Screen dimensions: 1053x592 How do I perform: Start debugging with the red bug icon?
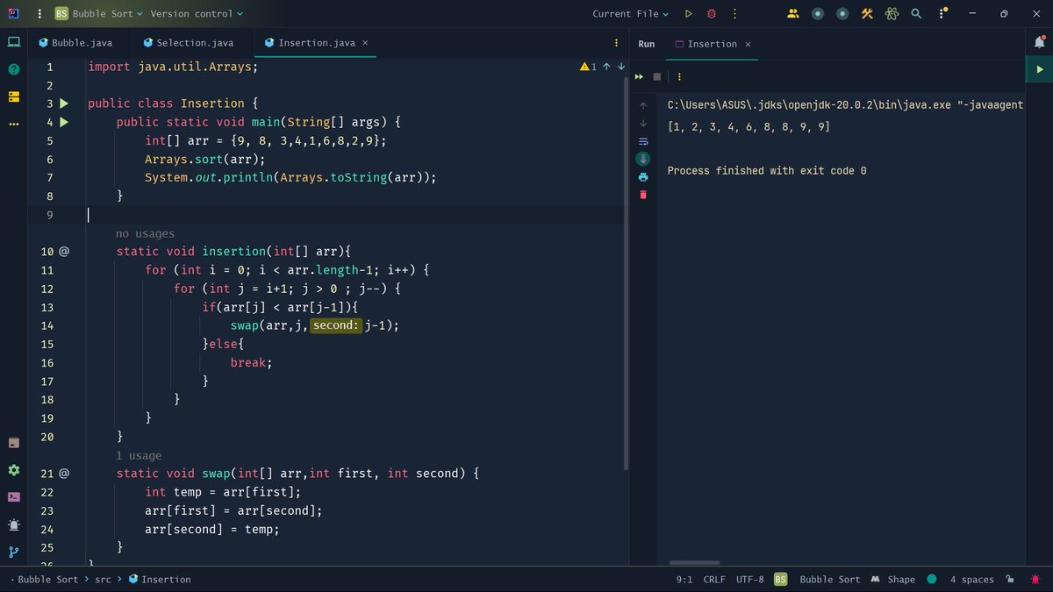pyautogui.click(x=712, y=13)
